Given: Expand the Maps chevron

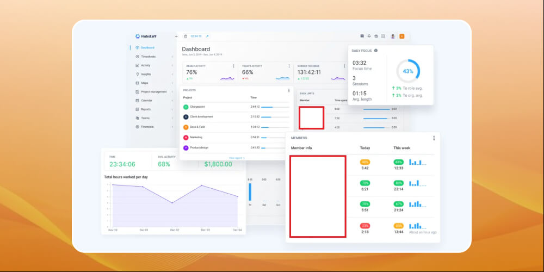Looking at the screenshot, I should click(172, 83).
